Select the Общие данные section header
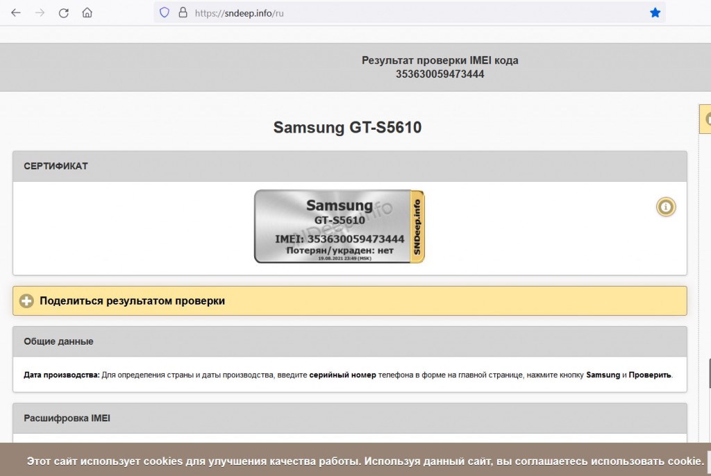Screen dimensions: 711x476 350,342
